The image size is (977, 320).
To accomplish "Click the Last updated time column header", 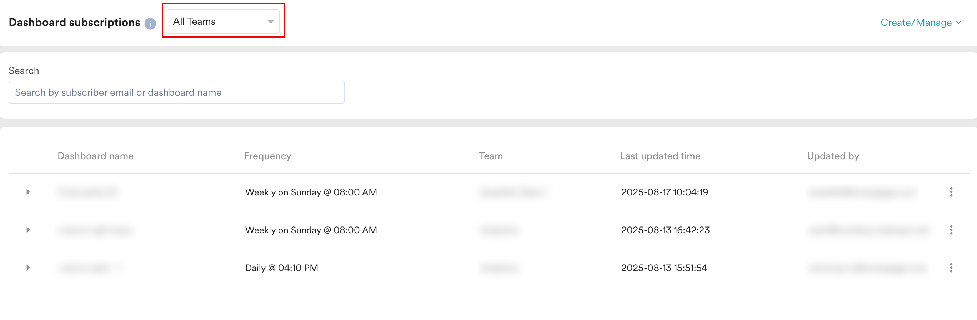I will [660, 156].
